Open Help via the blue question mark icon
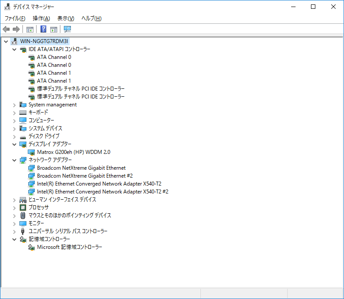Viewport: 344px width, 299px height. tap(44, 29)
